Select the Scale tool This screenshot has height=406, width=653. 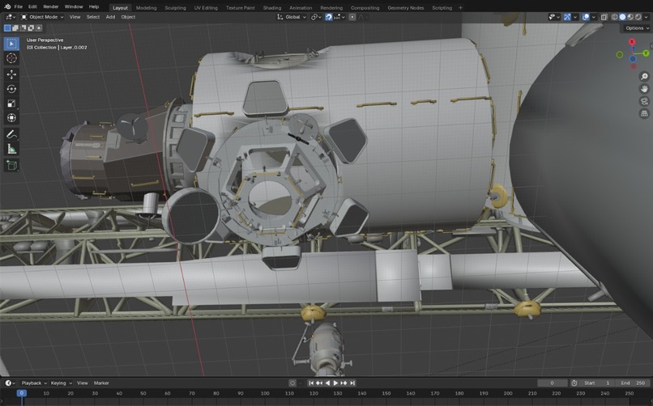11,103
